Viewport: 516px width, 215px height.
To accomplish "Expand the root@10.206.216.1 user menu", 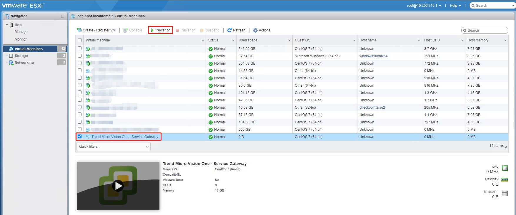I will 424,6.
